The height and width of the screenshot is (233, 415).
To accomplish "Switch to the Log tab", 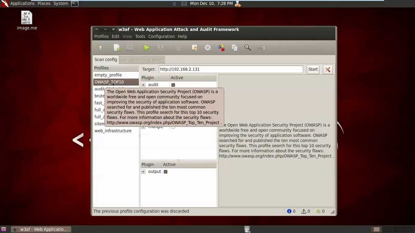I will point(124,60).
